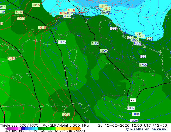Select the legend value 594

click(x=77, y=131)
